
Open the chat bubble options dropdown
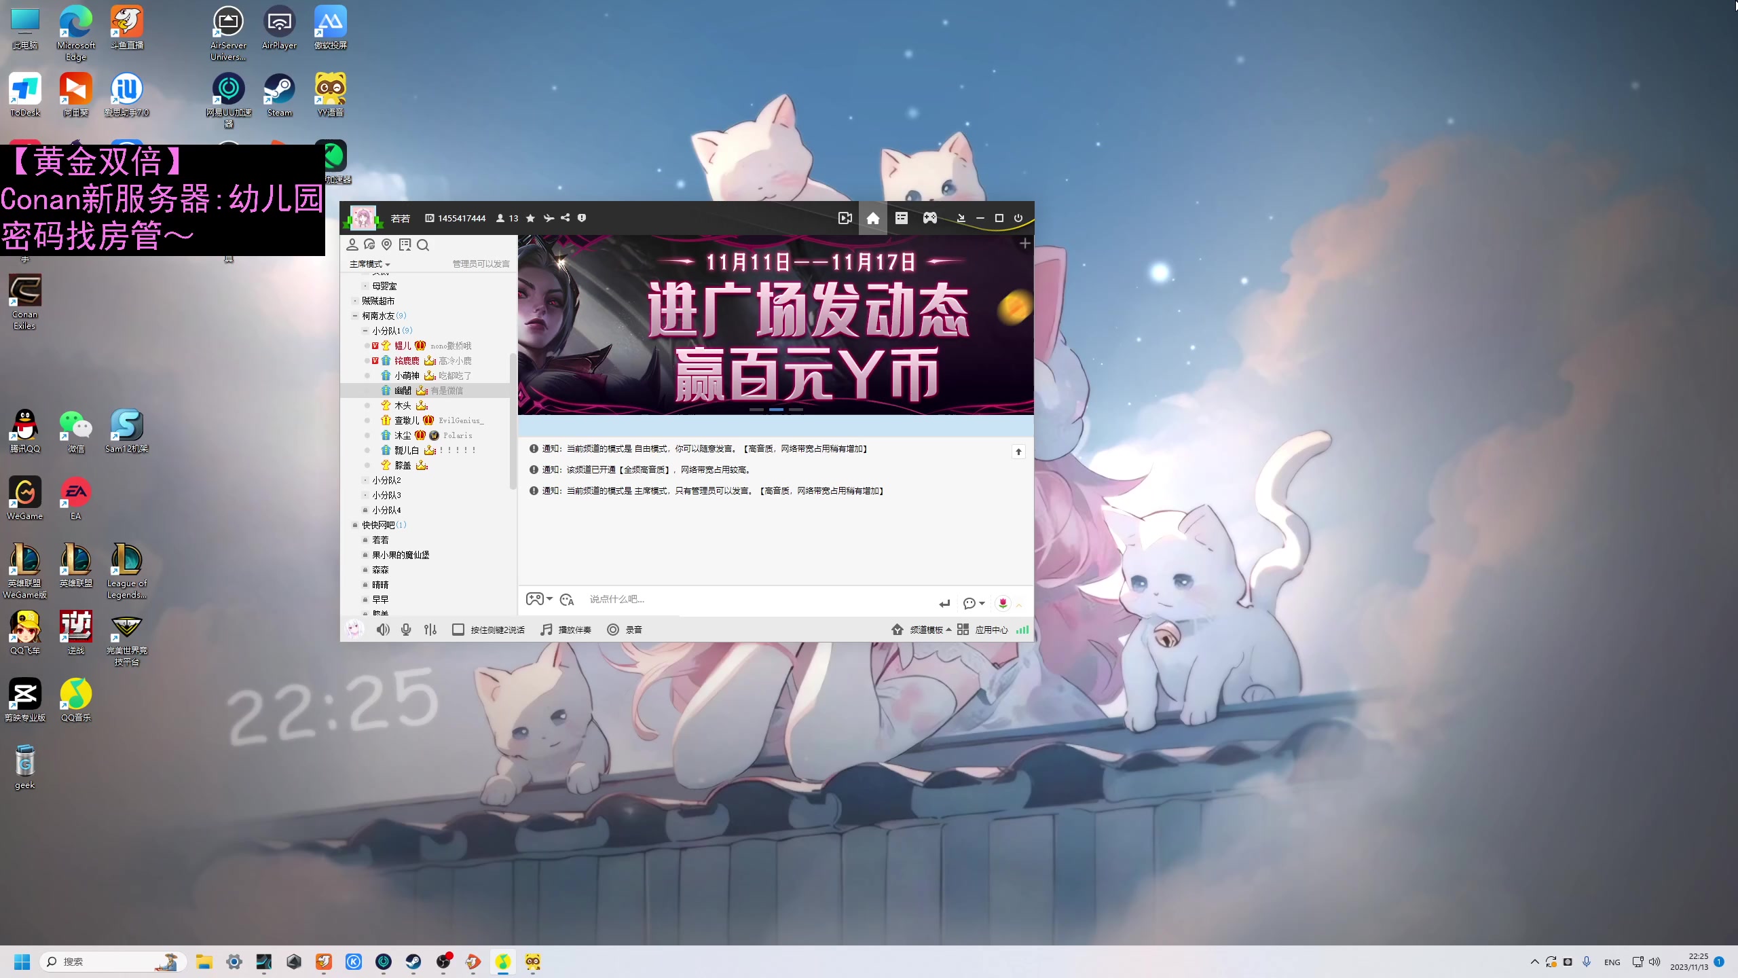[974, 603]
